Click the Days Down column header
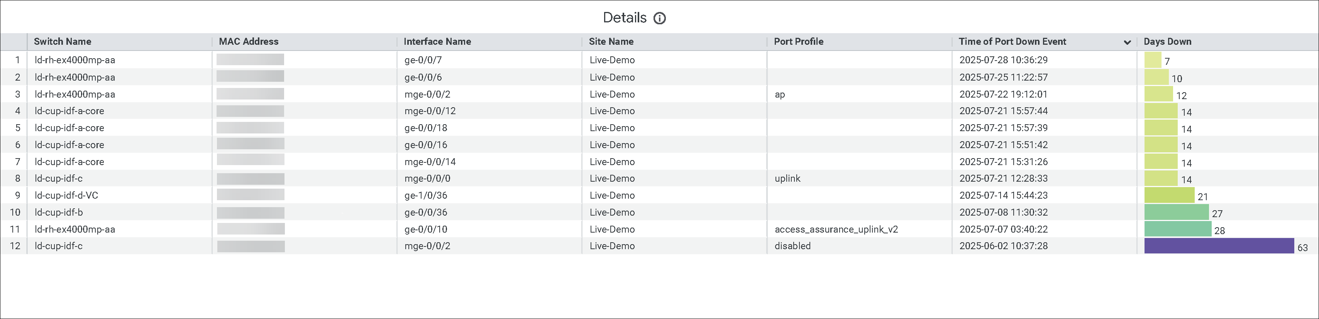The height and width of the screenshot is (319, 1319). click(1167, 42)
